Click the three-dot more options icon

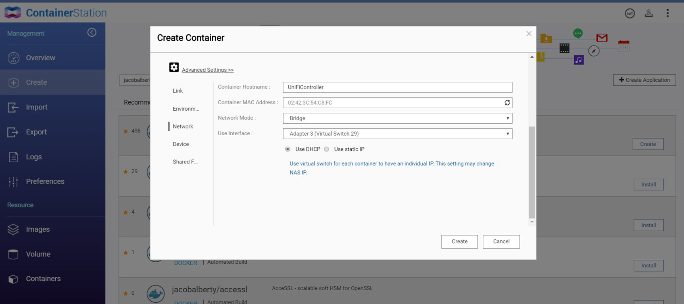coord(667,13)
